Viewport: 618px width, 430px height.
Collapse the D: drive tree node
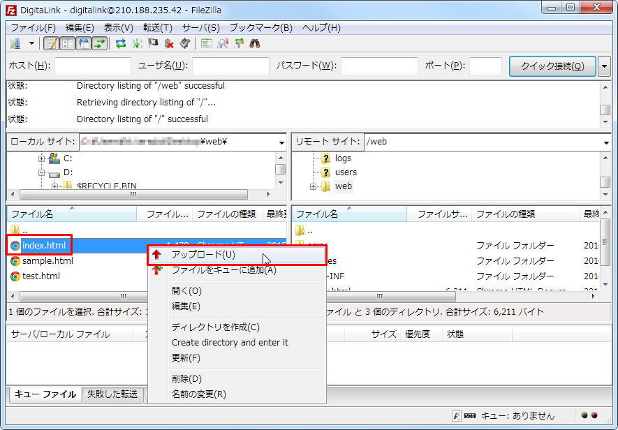point(41,172)
